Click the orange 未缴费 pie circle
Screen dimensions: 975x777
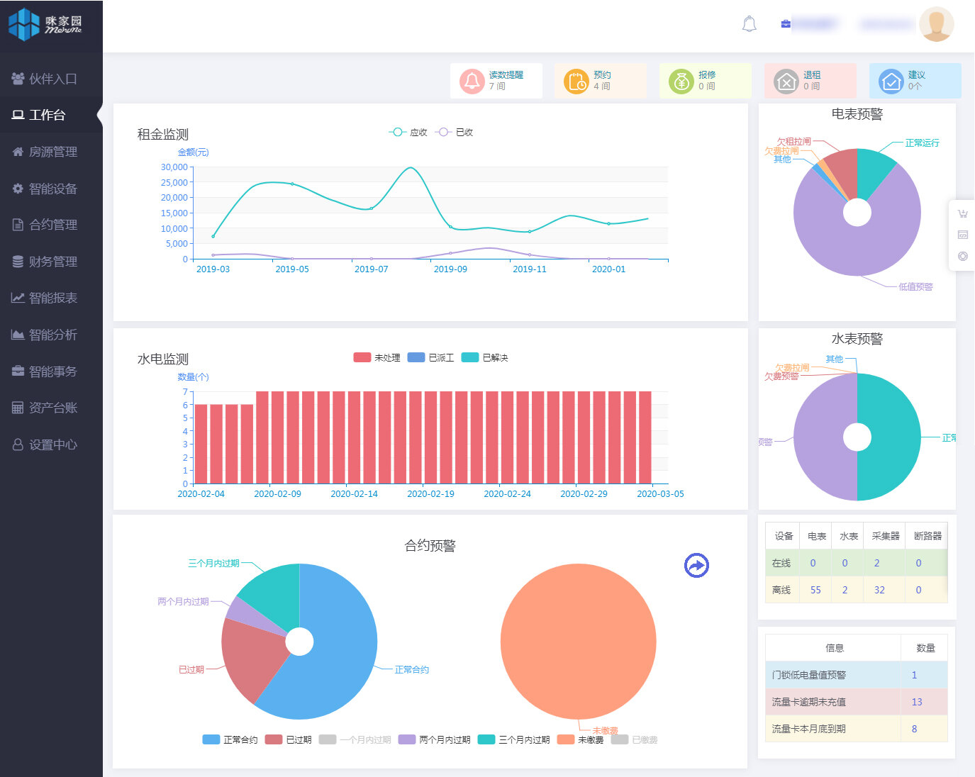[578, 642]
